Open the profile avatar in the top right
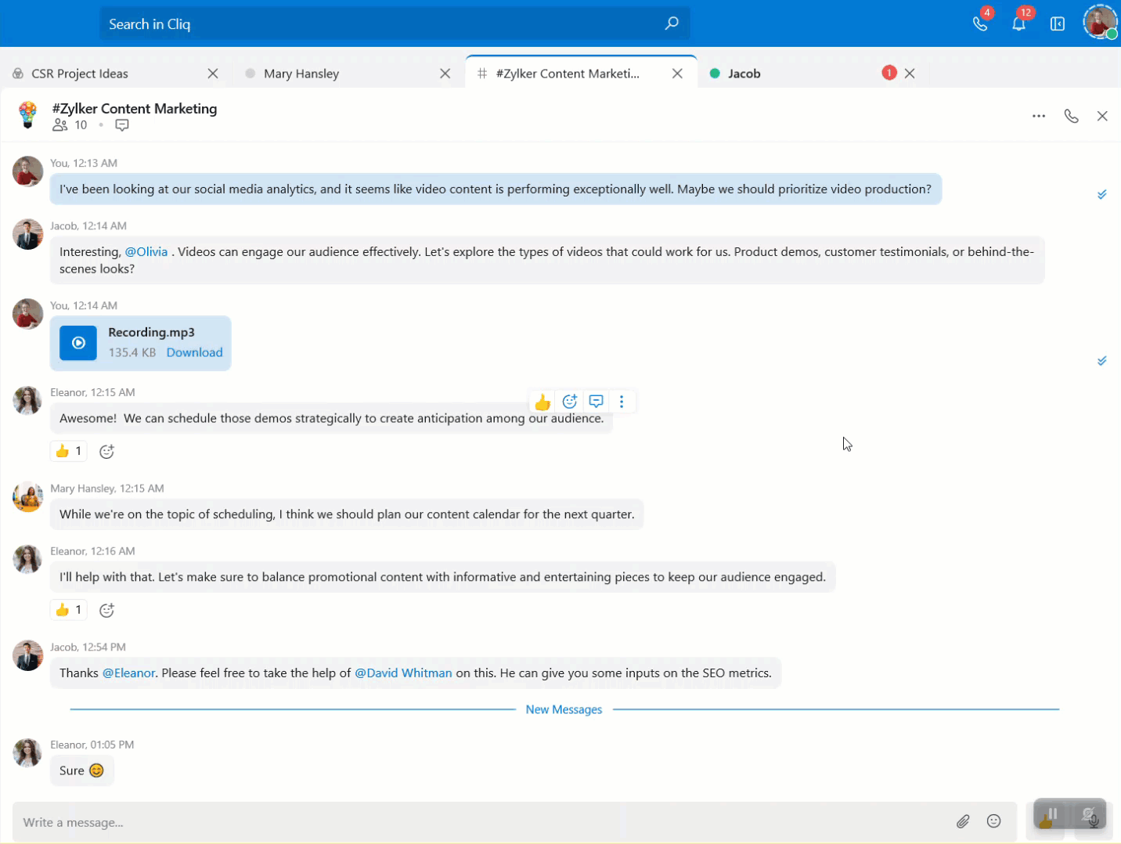The width and height of the screenshot is (1121, 844). (1100, 22)
